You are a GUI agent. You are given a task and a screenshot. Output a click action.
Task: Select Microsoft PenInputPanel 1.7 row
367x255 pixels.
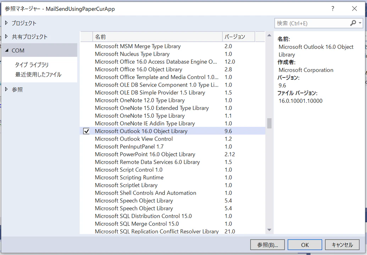coord(172,146)
